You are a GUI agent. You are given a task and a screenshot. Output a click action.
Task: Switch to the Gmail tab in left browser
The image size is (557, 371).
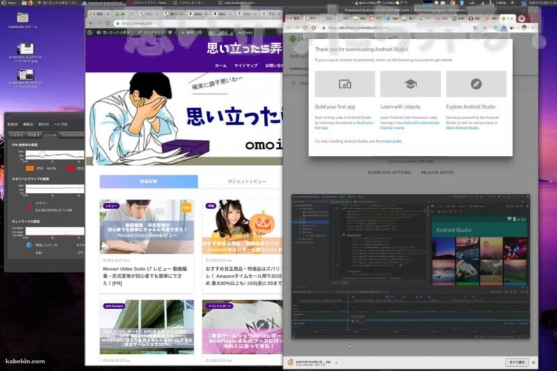click(100, 14)
